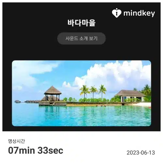Select the 바다마을 title heading
The image size is (163, 163).
tap(81, 23)
